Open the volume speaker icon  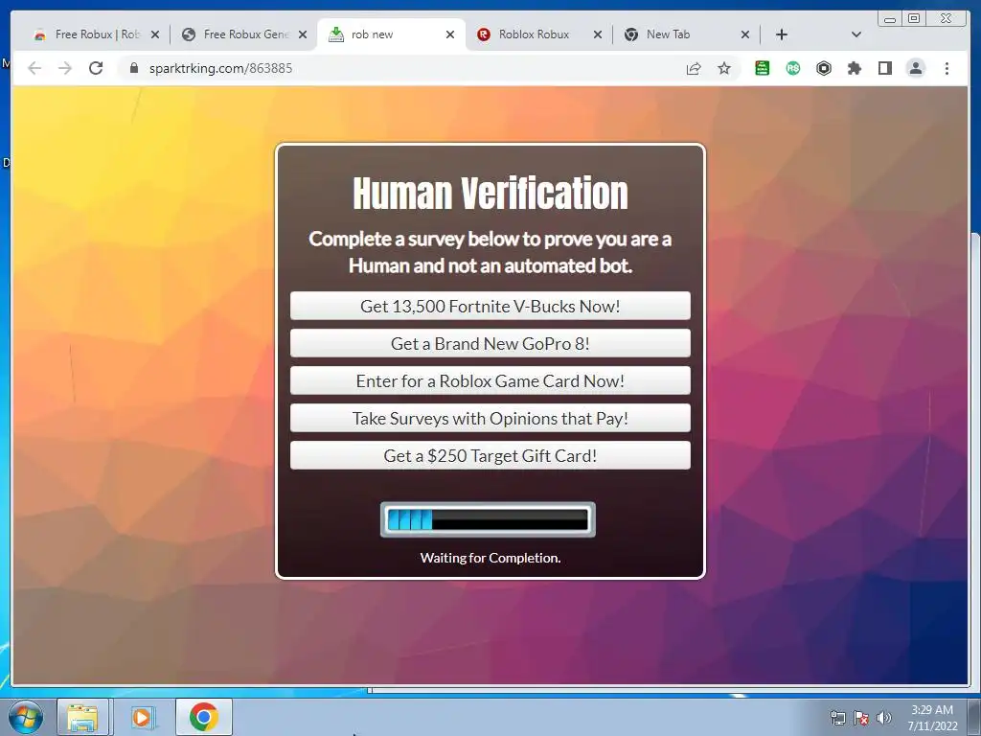[883, 718]
